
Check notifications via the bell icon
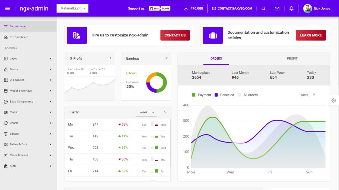coord(291,8)
